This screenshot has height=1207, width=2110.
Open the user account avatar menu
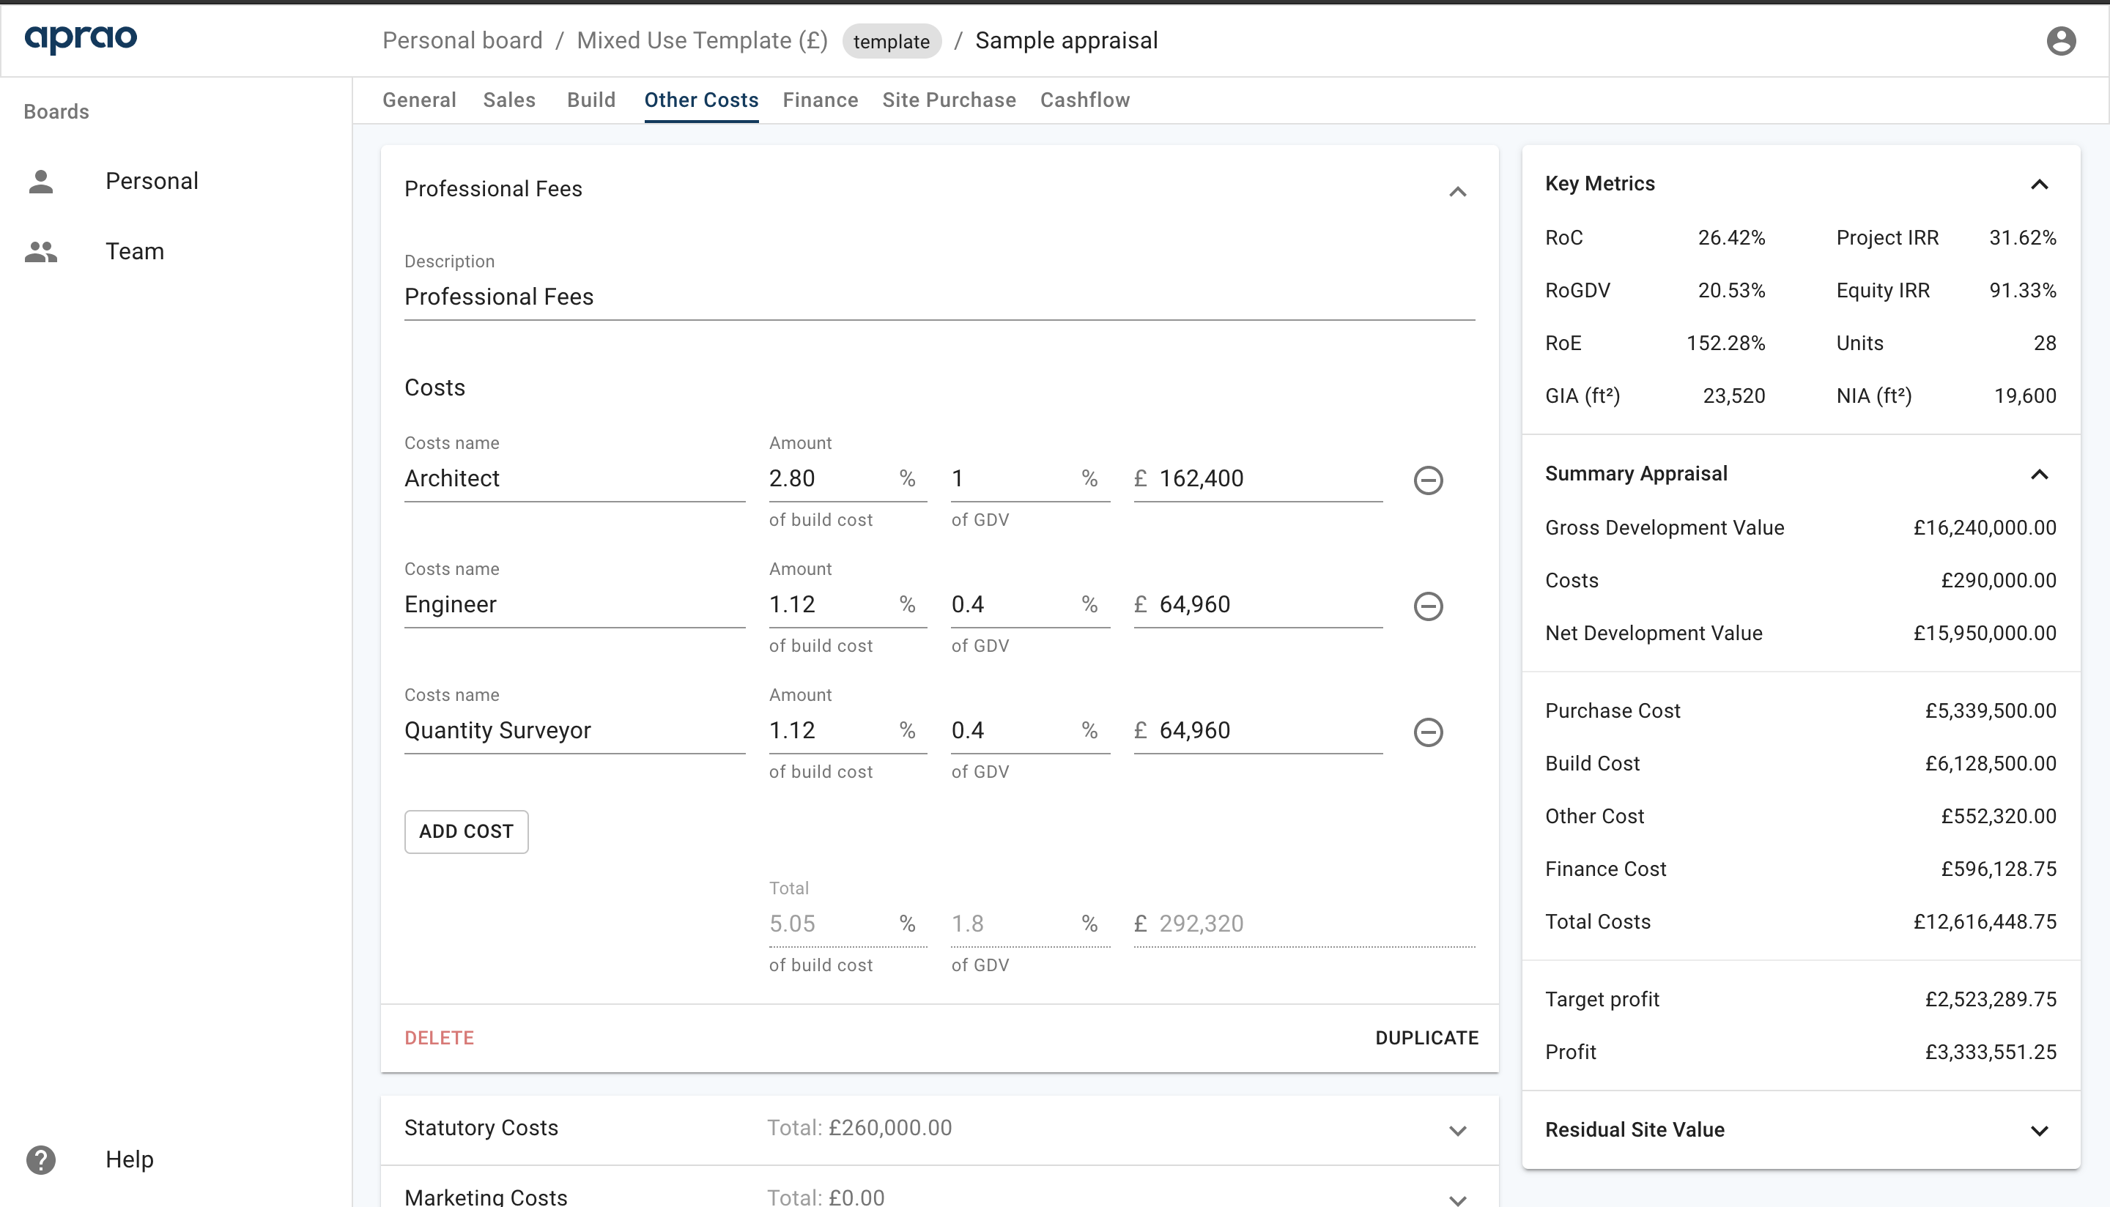coord(2061,40)
